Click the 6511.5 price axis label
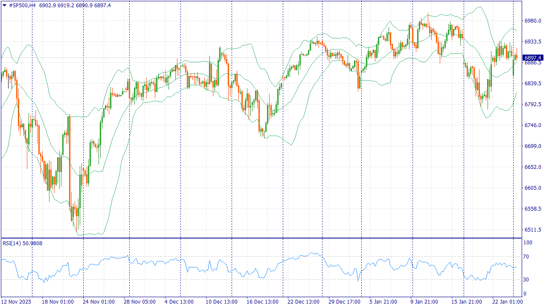 coord(533,230)
